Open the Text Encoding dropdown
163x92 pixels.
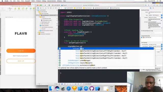(x=155, y=44)
